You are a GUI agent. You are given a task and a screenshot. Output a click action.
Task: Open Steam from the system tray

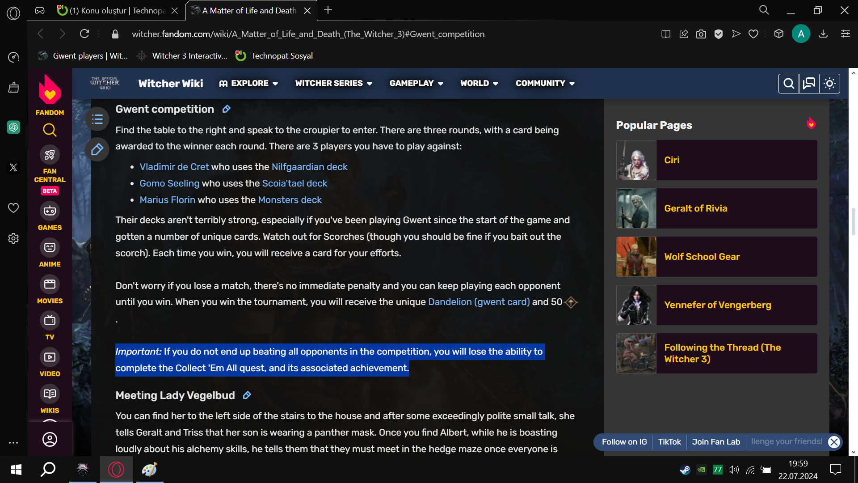click(x=685, y=470)
